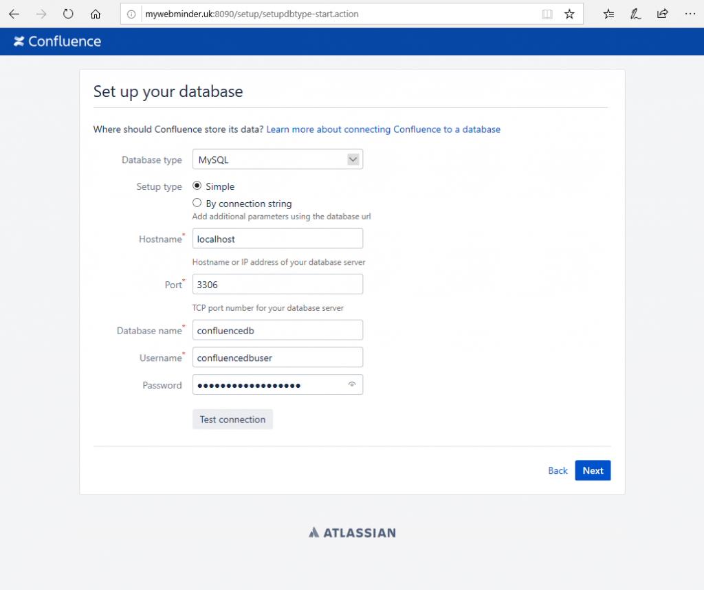Click the 'Setup type' label
The height and width of the screenshot is (590, 704).
point(159,186)
